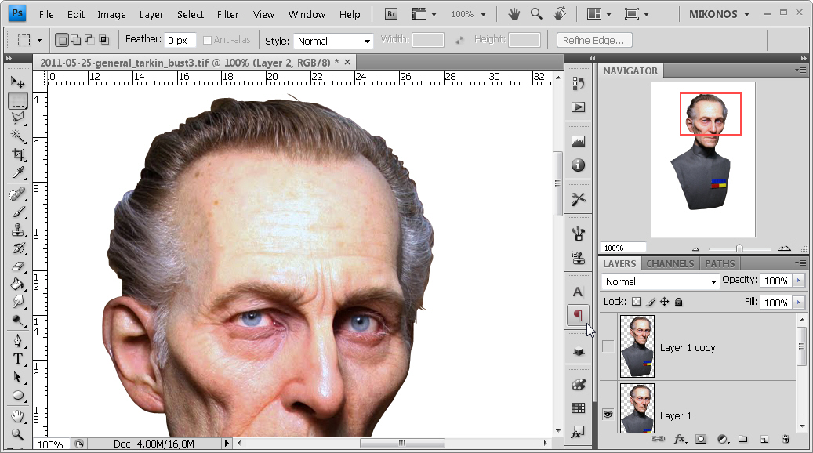The width and height of the screenshot is (813, 453).
Task: Select the Eyedropper tool
Action: (x=18, y=172)
